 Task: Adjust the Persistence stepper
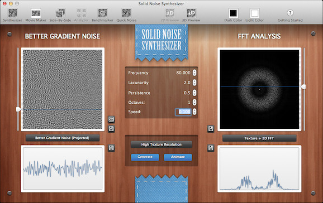[x=194, y=93]
